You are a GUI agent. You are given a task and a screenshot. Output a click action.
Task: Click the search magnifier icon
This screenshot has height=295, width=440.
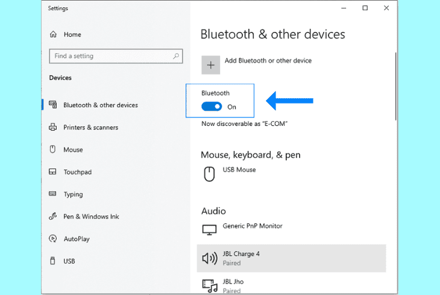(176, 56)
